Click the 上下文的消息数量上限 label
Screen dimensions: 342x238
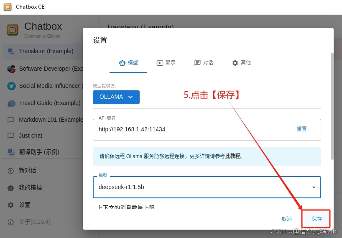coord(127,207)
